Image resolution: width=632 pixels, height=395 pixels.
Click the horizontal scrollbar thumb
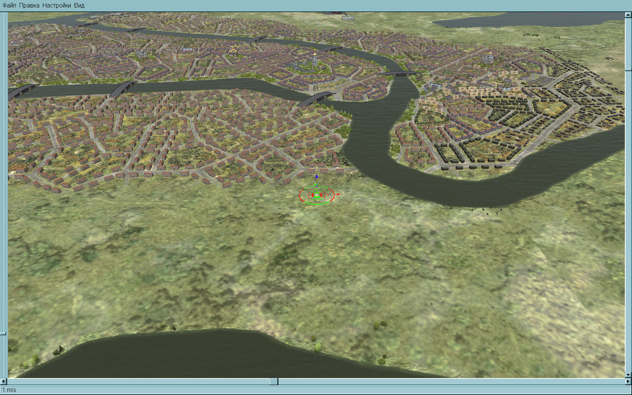[x=274, y=381]
